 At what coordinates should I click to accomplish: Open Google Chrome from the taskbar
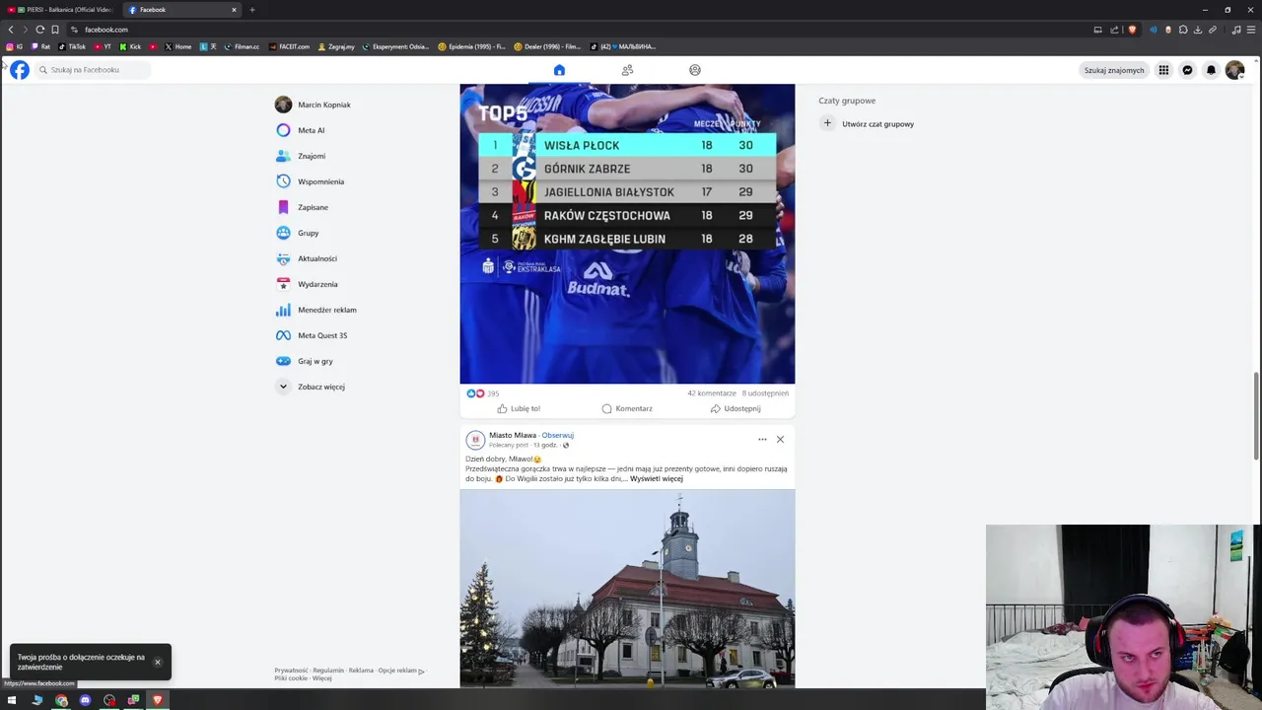tap(61, 700)
